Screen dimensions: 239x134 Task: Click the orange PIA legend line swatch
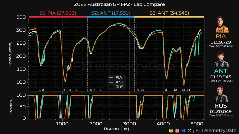tap(111, 77)
